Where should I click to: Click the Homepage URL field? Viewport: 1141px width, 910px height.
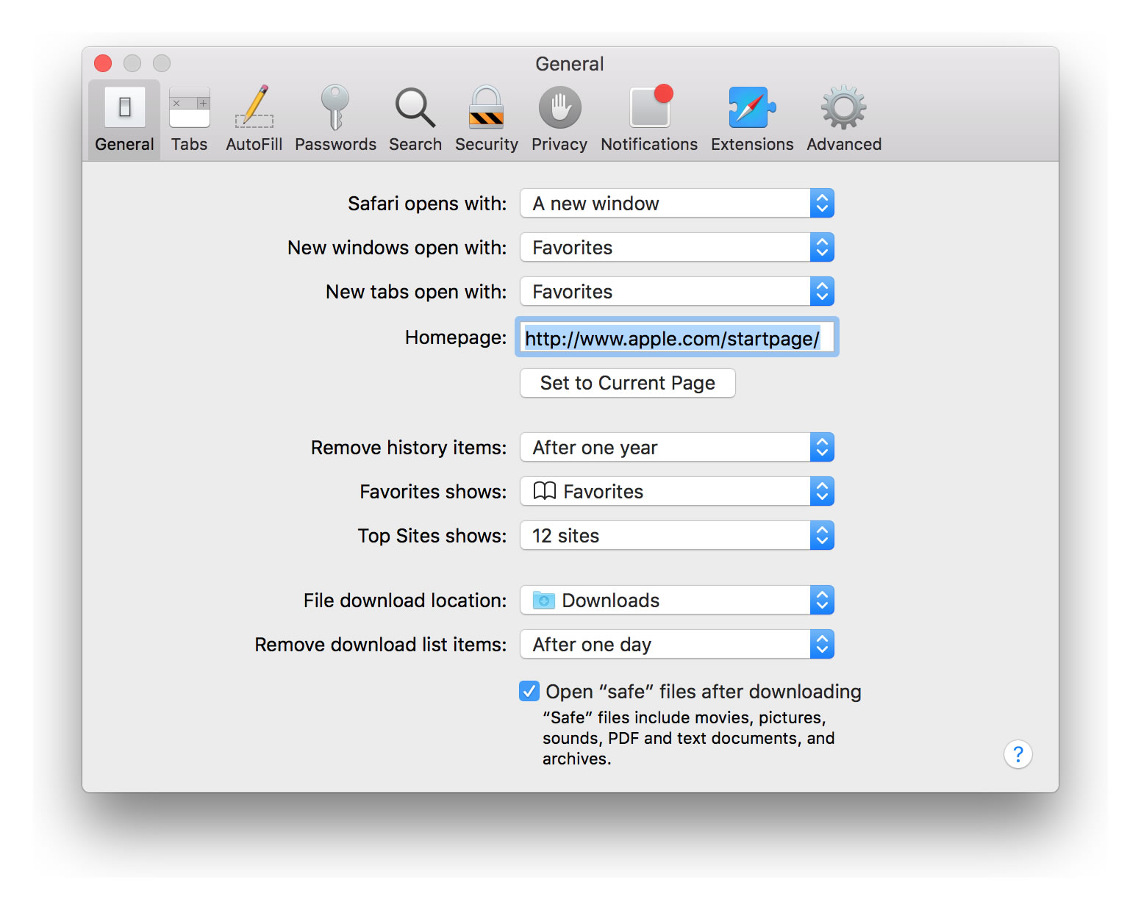click(x=677, y=338)
